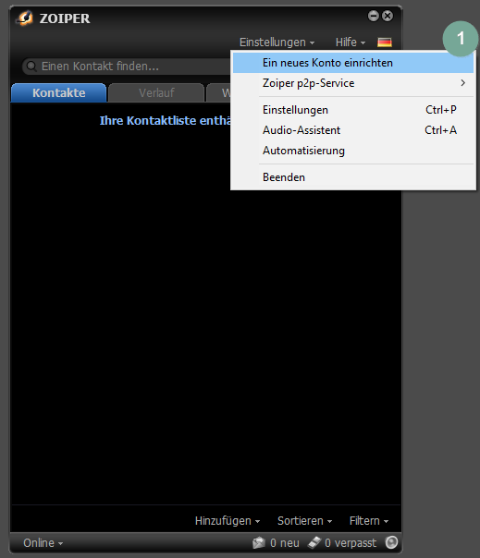Click the missed calls phone icon
Viewport: 480px width, 558px height.
click(x=314, y=542)
